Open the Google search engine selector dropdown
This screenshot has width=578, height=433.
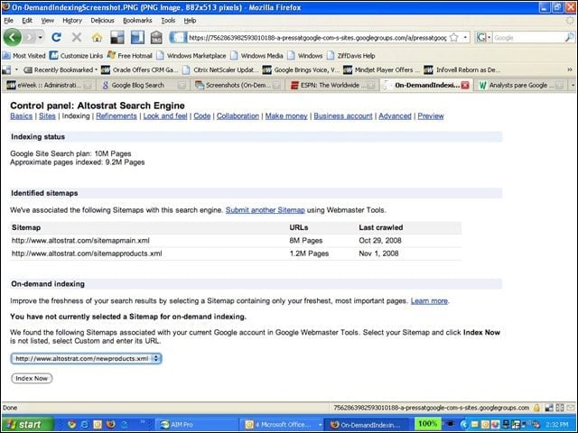tap(483, 37)
